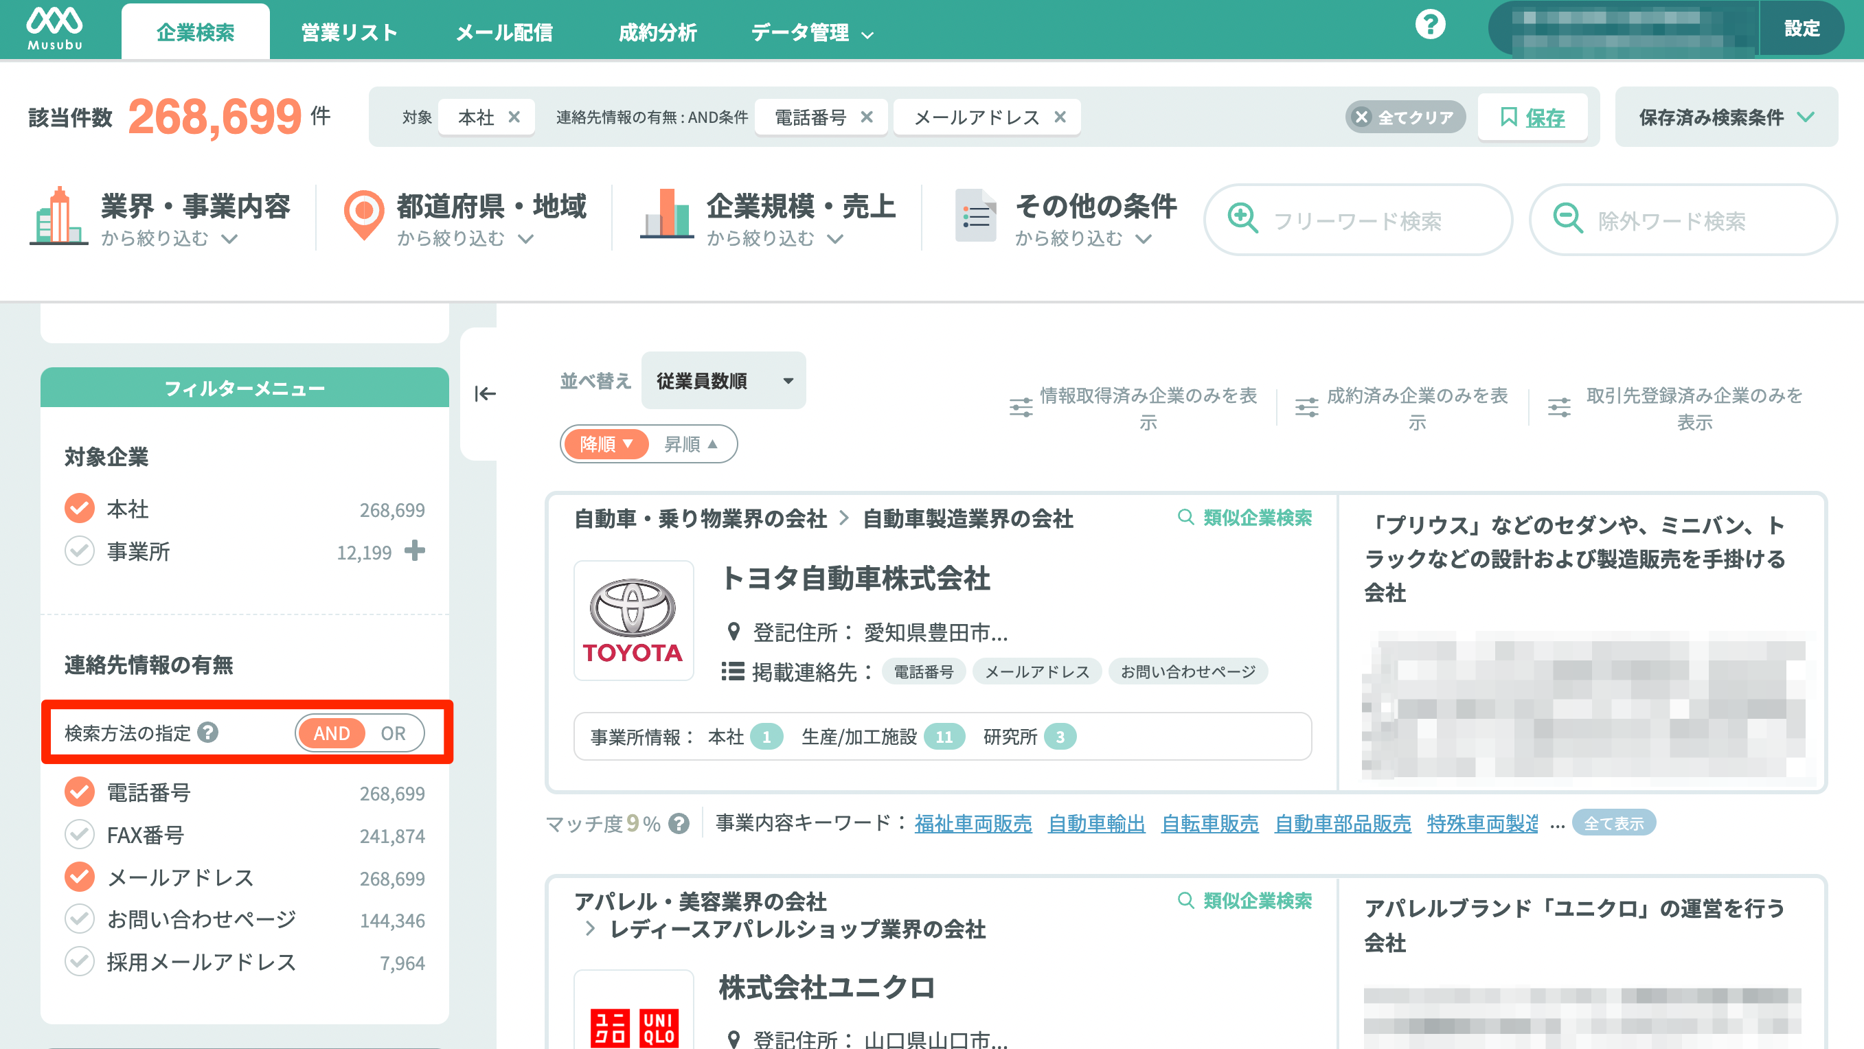This screenshot has width=1864, height=1049.
Task: Click the filter icon for 情報取得済み企業のみを表示
Action: [x=1021, y=408]
